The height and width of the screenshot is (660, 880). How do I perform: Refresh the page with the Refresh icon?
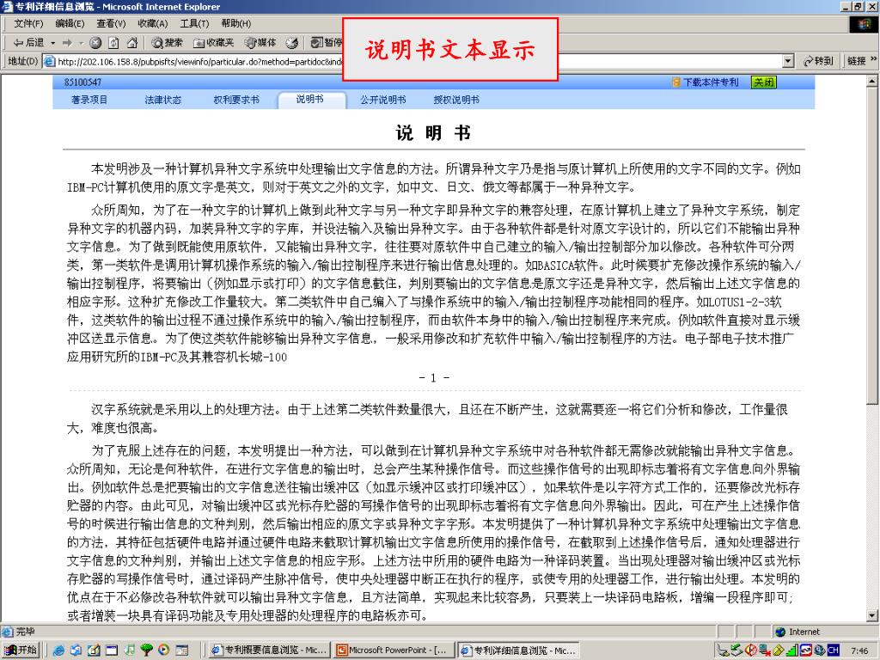point(114,43)
